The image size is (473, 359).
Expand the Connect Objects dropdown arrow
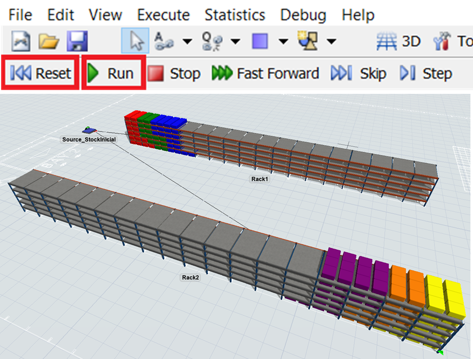pyautogui.click(x=187, y=42)
